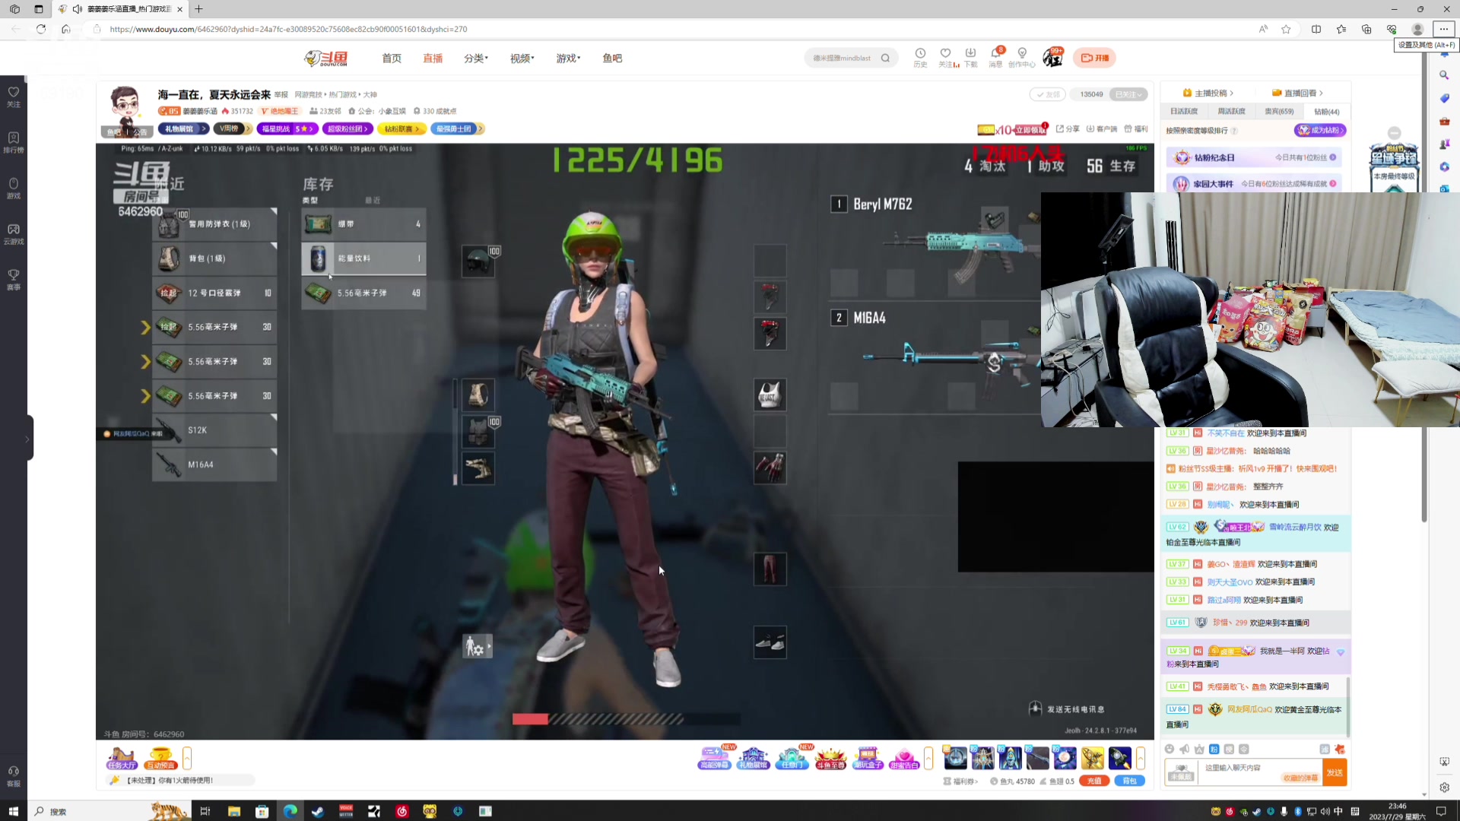
Task: Expand the 分类 category dropdown
Action: (x=476, y=58)
